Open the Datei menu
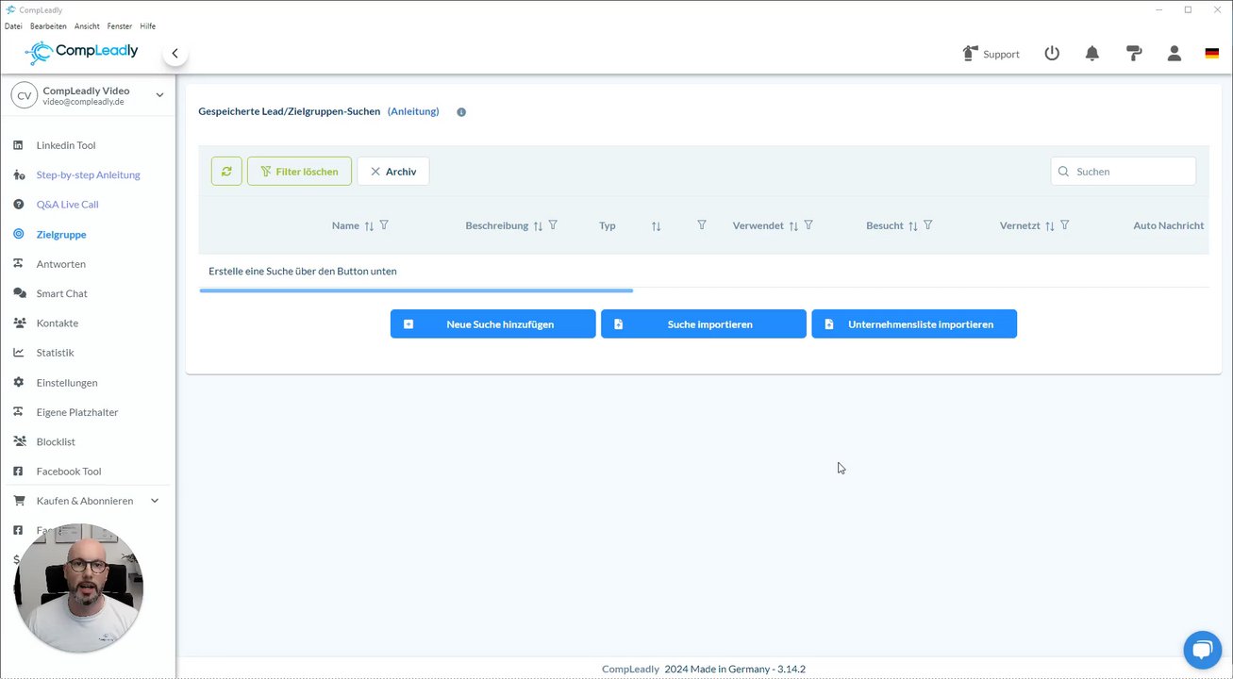 [13, 26]
